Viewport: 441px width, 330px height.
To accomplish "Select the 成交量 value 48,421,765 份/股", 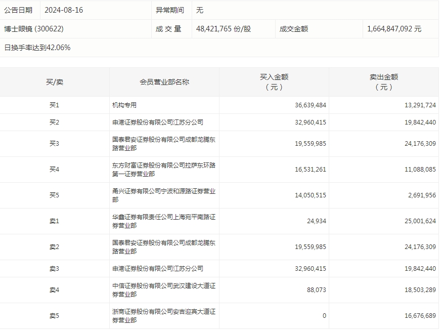I will click(x=223, y=29).
